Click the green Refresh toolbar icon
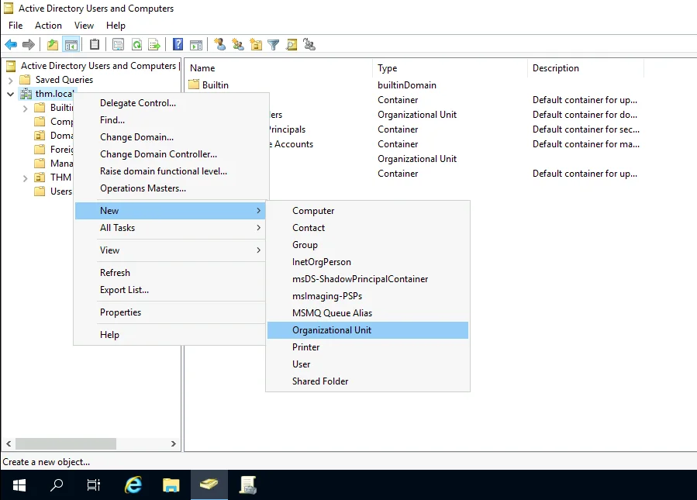The width and height of the screenshot is (697, 500). pyautogui.click(x=136, y=44)
